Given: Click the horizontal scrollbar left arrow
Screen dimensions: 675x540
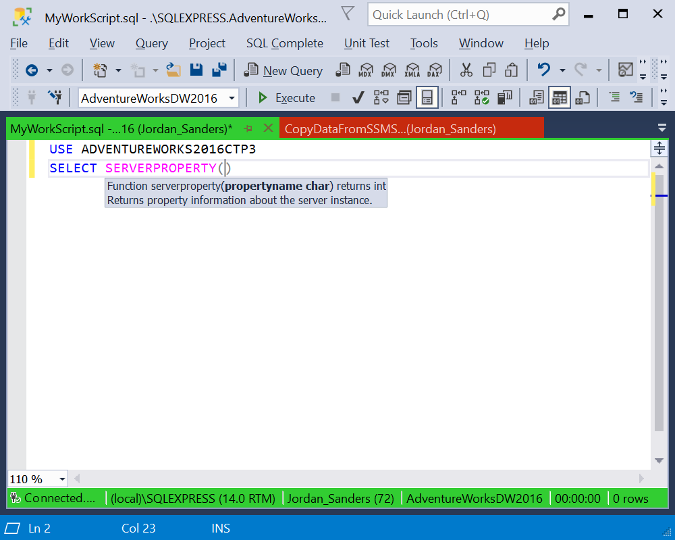Looking at the screenshot, I should tap(77, 478).
